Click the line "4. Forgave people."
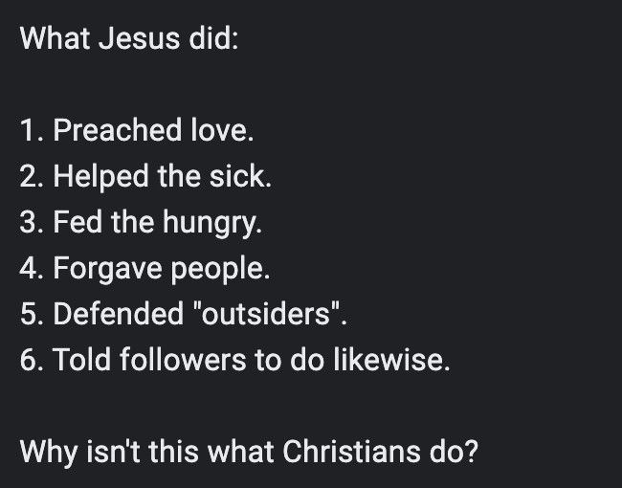Image resolution: width=622 pixels, height=488 pixels. pyautogui.click(x=144, y=269)
